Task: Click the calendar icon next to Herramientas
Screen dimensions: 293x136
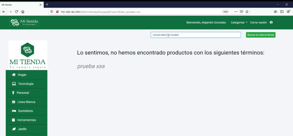Action: (13, 120)
